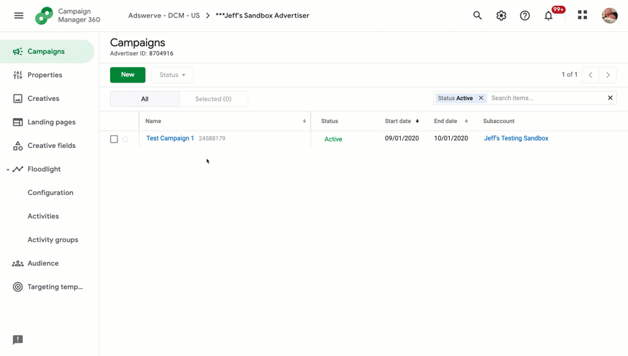This screenshot has height=356, width=628.
Task: Click the Landing pages icon
Action: pyautogui.click(x=18, y=122)
